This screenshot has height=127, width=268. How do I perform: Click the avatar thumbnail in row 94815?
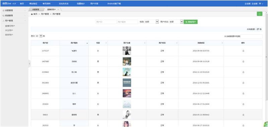(127, 115)
